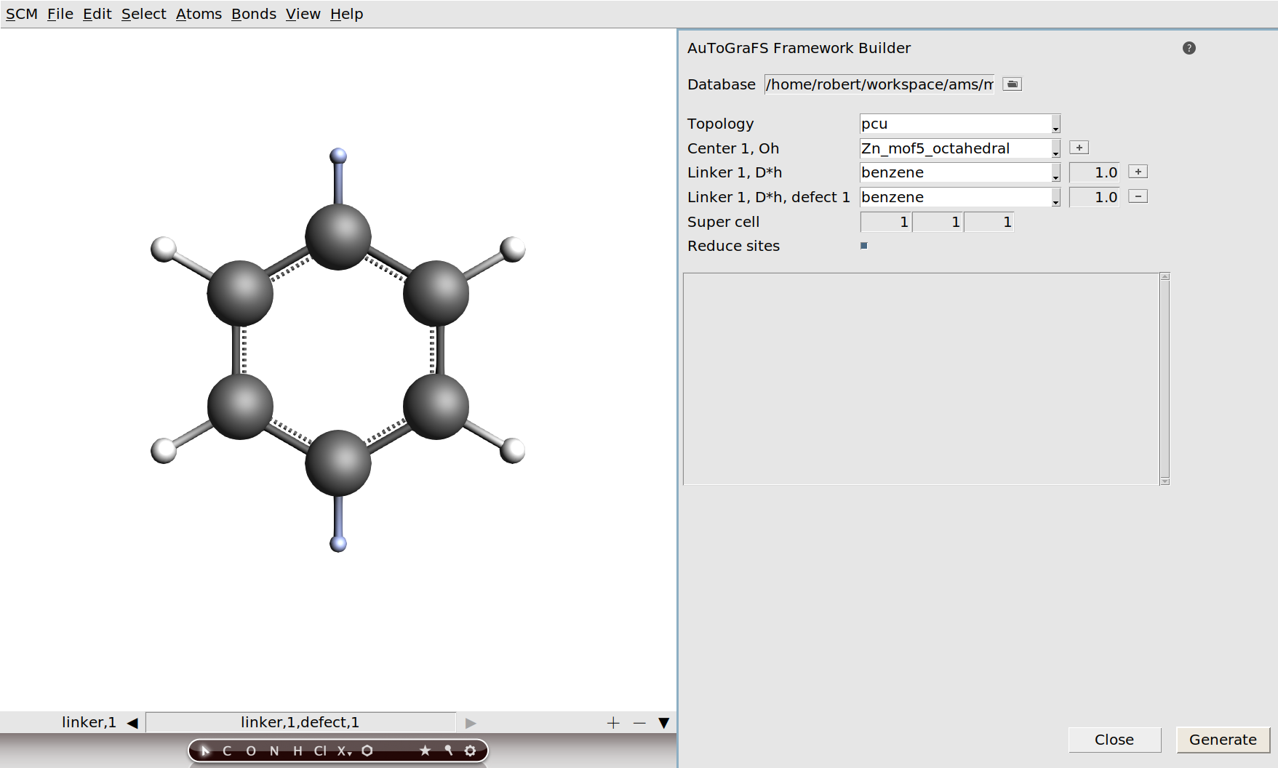Pick the Oxygen atom tool
The height and width of the screenshot is (768, 1278).
(x=251, y=751)
